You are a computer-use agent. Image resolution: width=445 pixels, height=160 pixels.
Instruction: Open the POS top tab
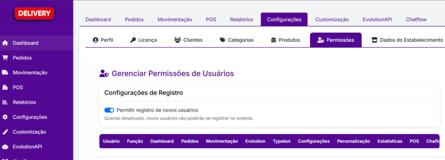tap(211, 20)
